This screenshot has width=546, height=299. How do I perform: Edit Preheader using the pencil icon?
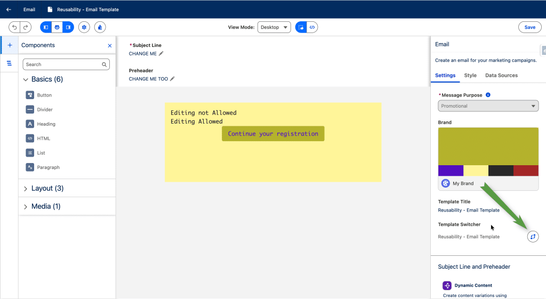coord(172,79)
